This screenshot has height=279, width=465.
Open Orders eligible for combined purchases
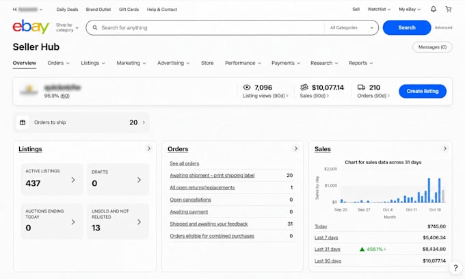coord(212,236)
